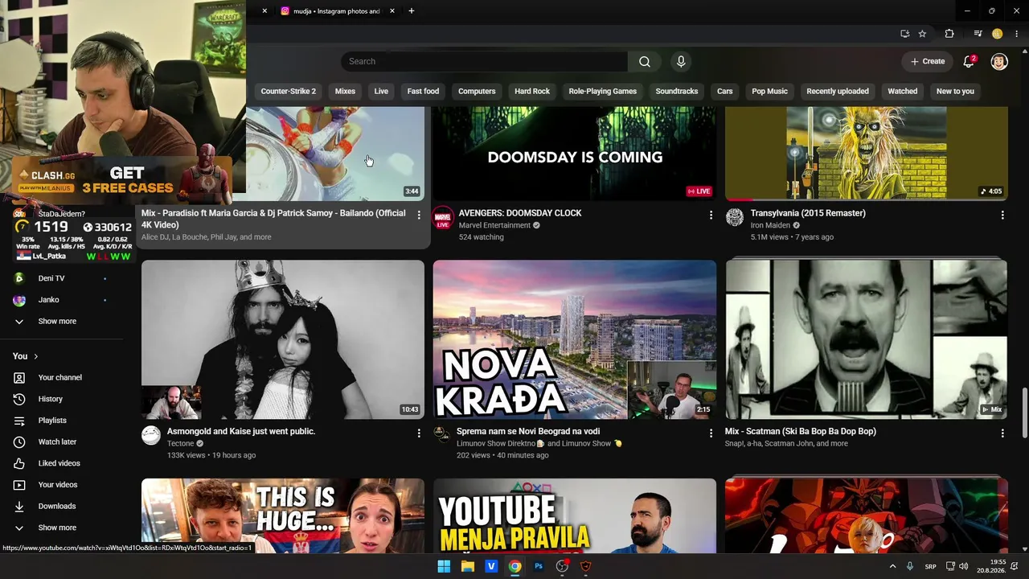Click the Downloads arrow icon in sidebar
Screen dimensions: 1029x579
tap(19, 506)
